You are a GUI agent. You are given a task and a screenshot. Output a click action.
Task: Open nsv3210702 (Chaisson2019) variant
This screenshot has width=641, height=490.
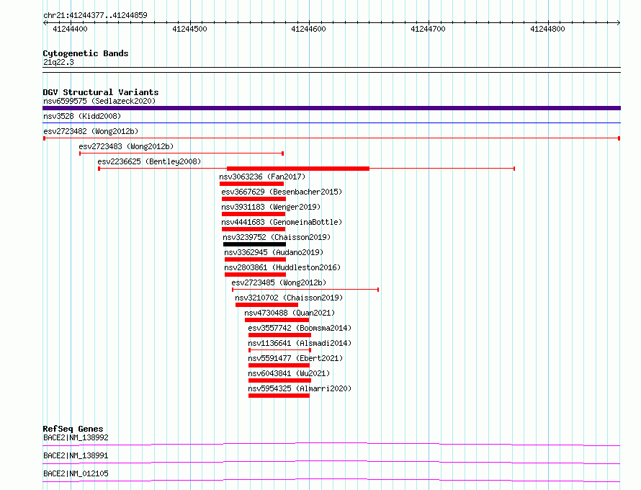[x=289, y=298]
